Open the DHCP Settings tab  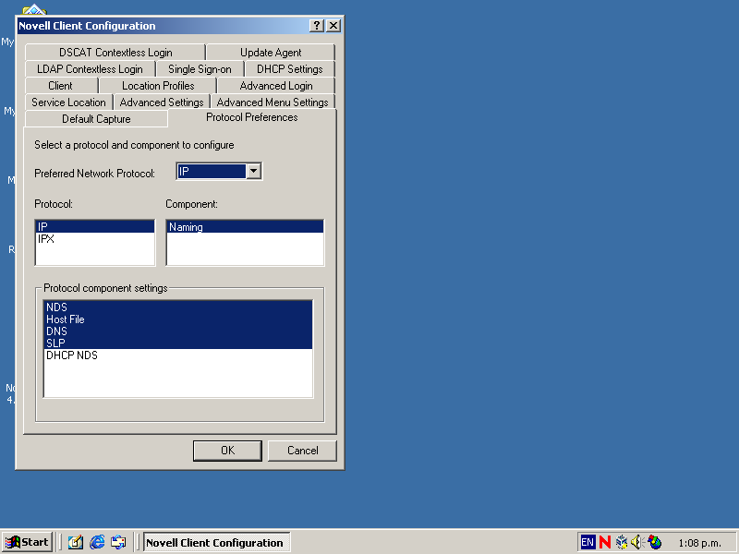[290, 69]
